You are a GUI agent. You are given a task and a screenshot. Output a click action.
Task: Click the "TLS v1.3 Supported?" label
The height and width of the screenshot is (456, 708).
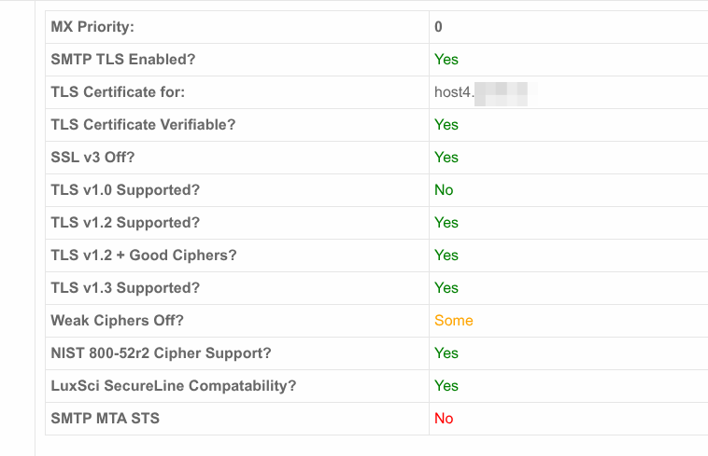click(125, 288)
